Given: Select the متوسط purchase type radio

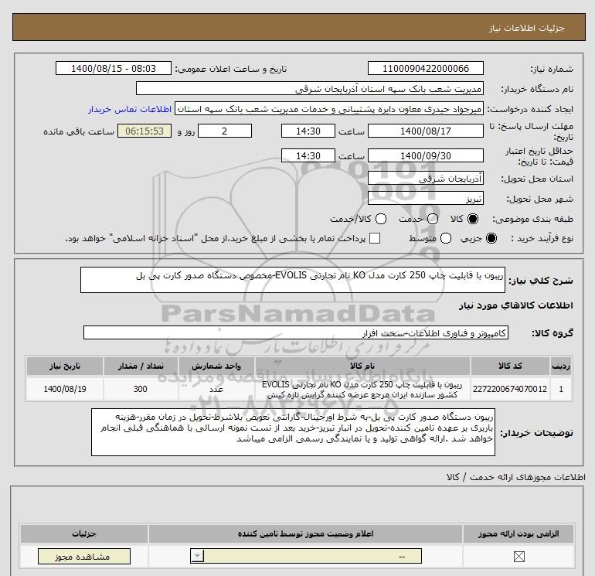Looking at the screenshot, I should 446,238.
